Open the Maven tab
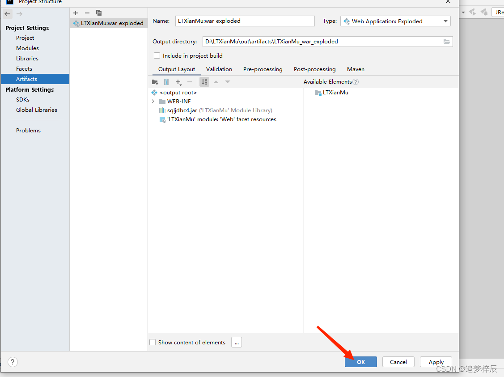Screen dimensions: 504x377 pyautogui.click(x=356, y=69)
